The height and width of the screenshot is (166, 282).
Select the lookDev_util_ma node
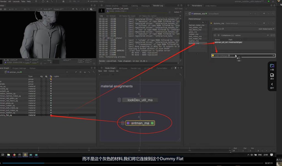[140, 100]
